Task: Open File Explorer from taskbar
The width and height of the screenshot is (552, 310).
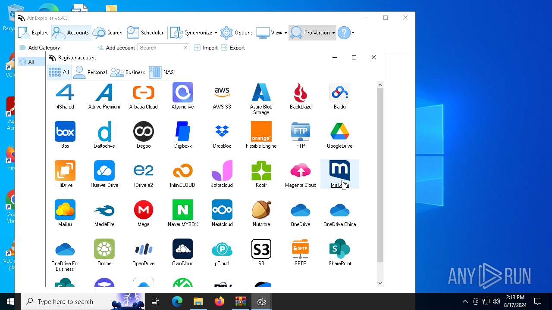Action: click(x=198, y=301)
